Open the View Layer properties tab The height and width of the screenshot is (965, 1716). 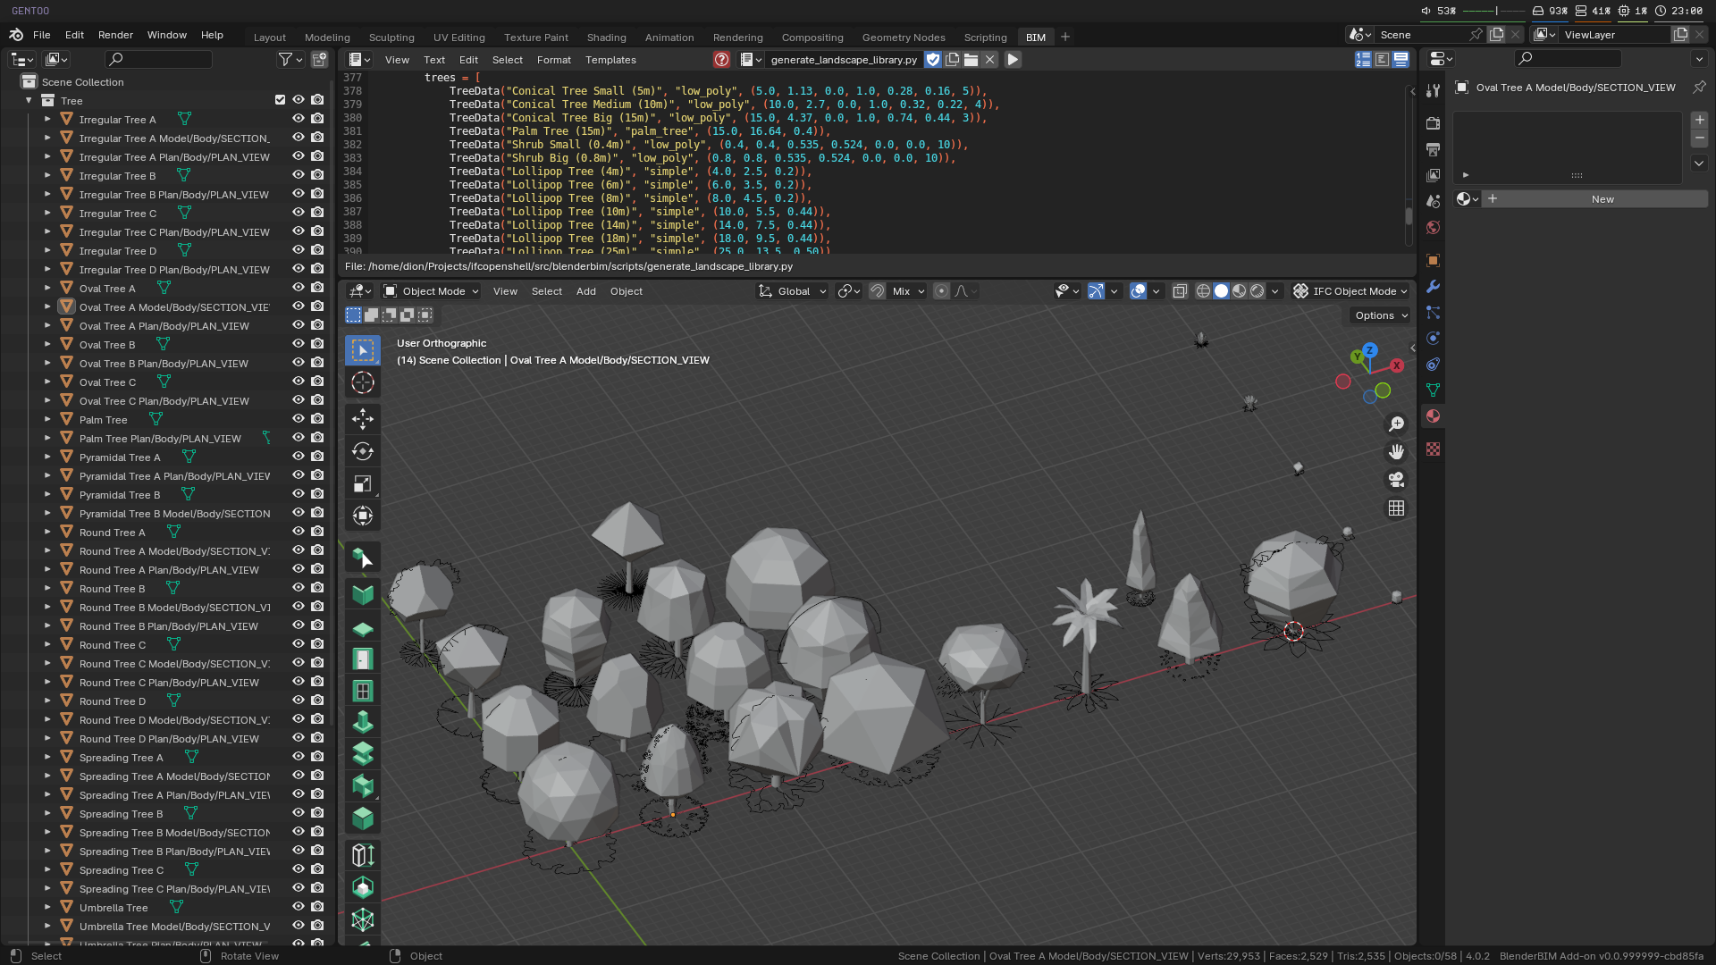1433,175
